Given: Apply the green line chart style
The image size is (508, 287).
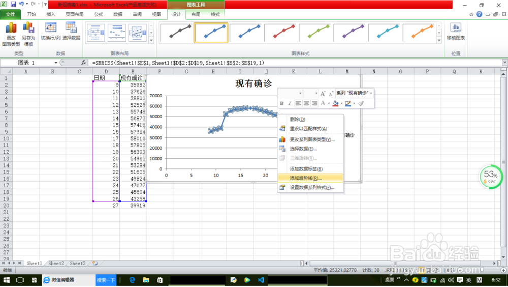Looking at the screenshot, I should [315, 33].
